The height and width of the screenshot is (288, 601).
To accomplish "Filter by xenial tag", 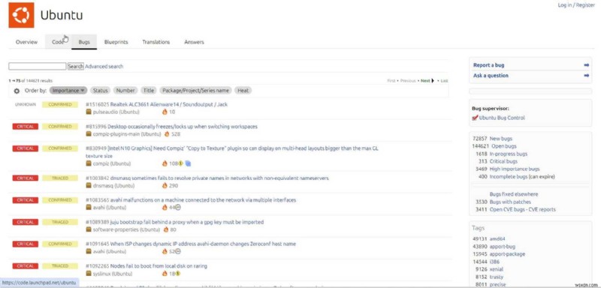I will (497, 269).
